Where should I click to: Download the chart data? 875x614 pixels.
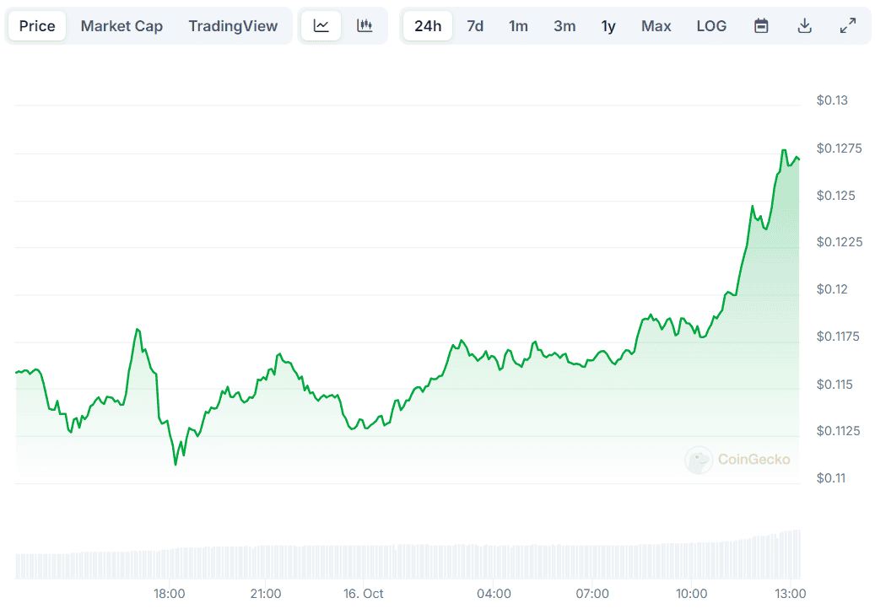[805, 26]
